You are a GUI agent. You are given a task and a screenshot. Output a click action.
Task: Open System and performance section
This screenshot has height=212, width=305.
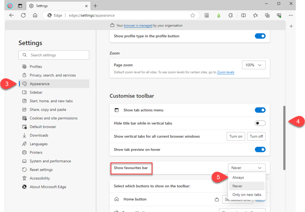54,161
